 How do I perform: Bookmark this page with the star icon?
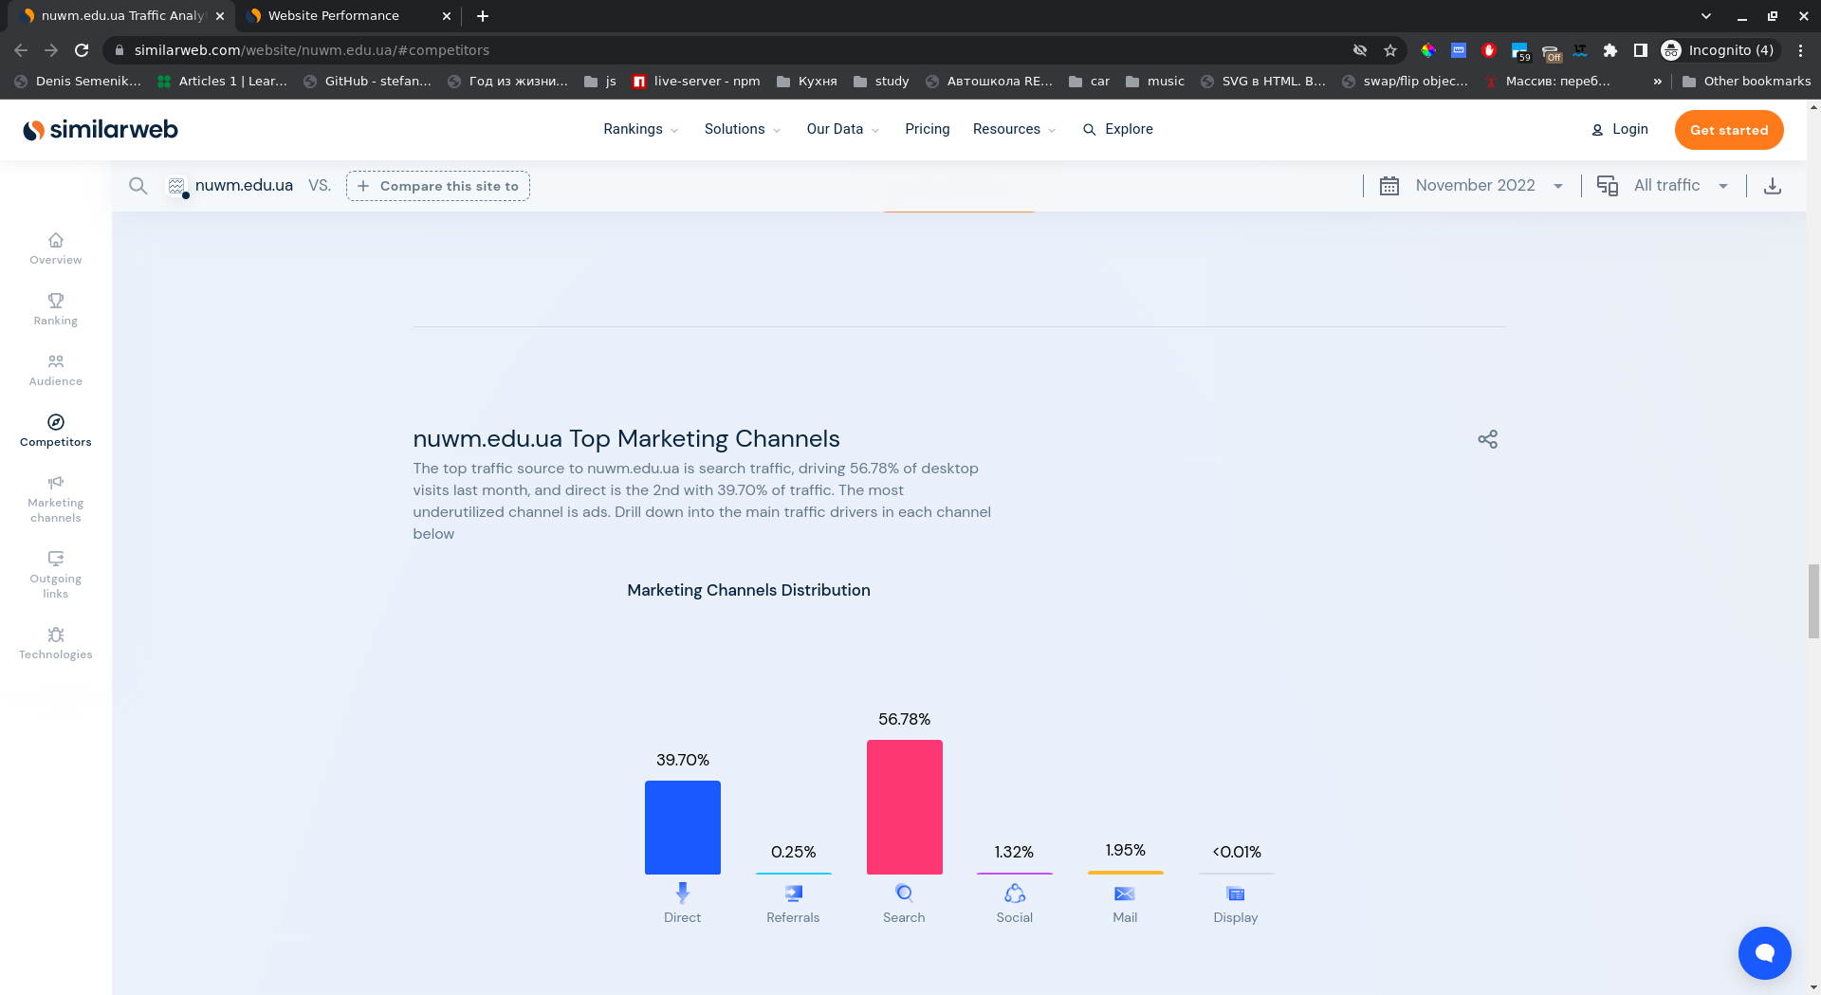point(1390,50)
